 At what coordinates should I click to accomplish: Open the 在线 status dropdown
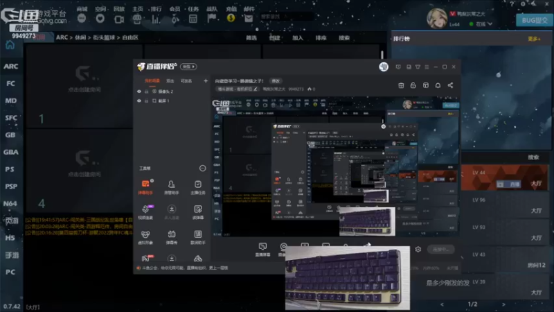481,24
